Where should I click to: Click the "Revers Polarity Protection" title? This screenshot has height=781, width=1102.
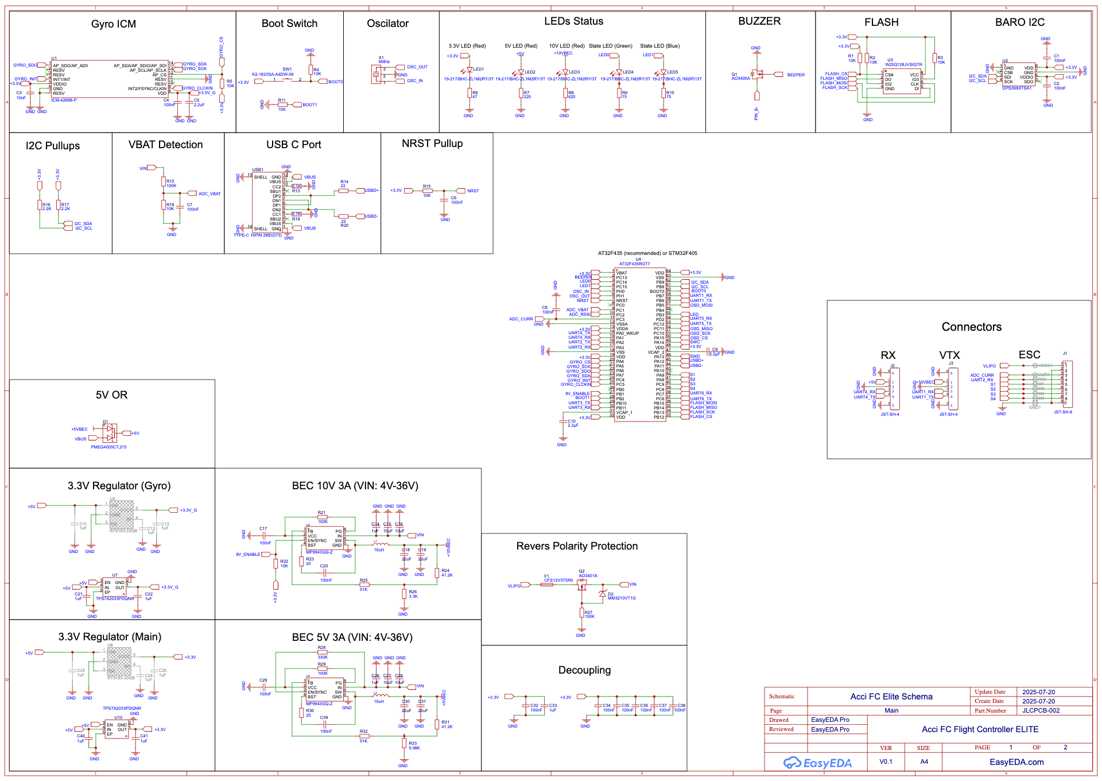(577, 546)
